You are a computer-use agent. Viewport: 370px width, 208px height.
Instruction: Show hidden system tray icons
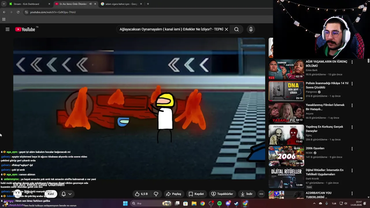coord(314,203)
